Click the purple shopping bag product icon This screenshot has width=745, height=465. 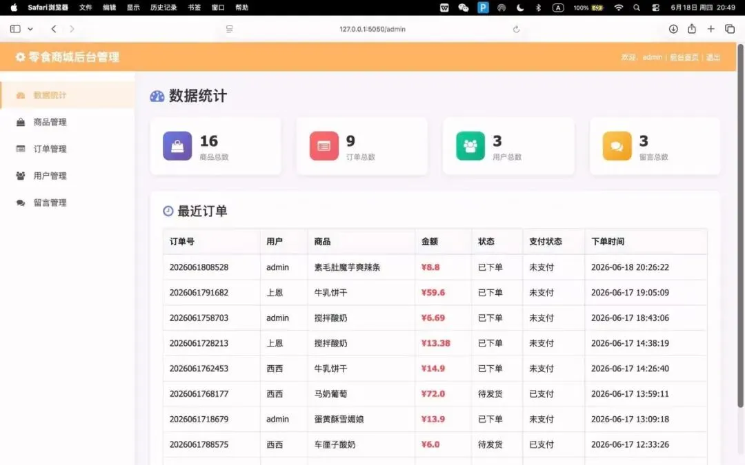(177, 145)
